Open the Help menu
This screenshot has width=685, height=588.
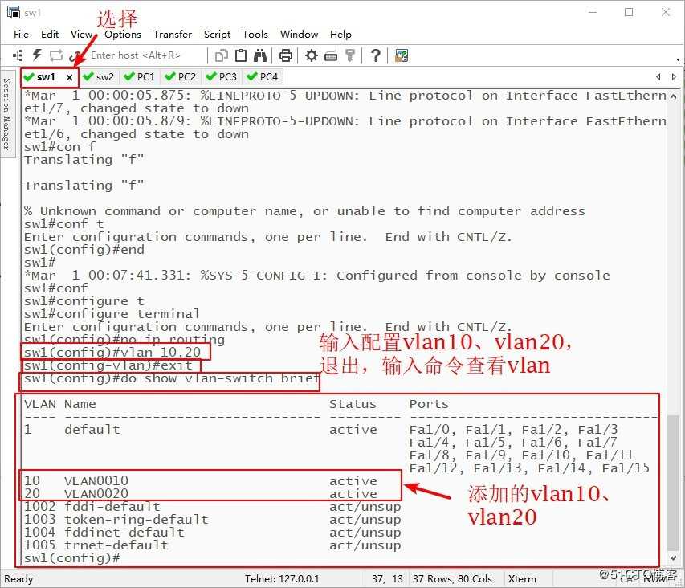(340, 34)
